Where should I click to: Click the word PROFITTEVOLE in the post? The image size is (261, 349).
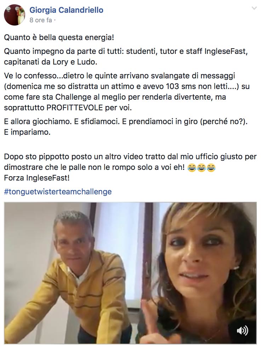click(75, 108)
